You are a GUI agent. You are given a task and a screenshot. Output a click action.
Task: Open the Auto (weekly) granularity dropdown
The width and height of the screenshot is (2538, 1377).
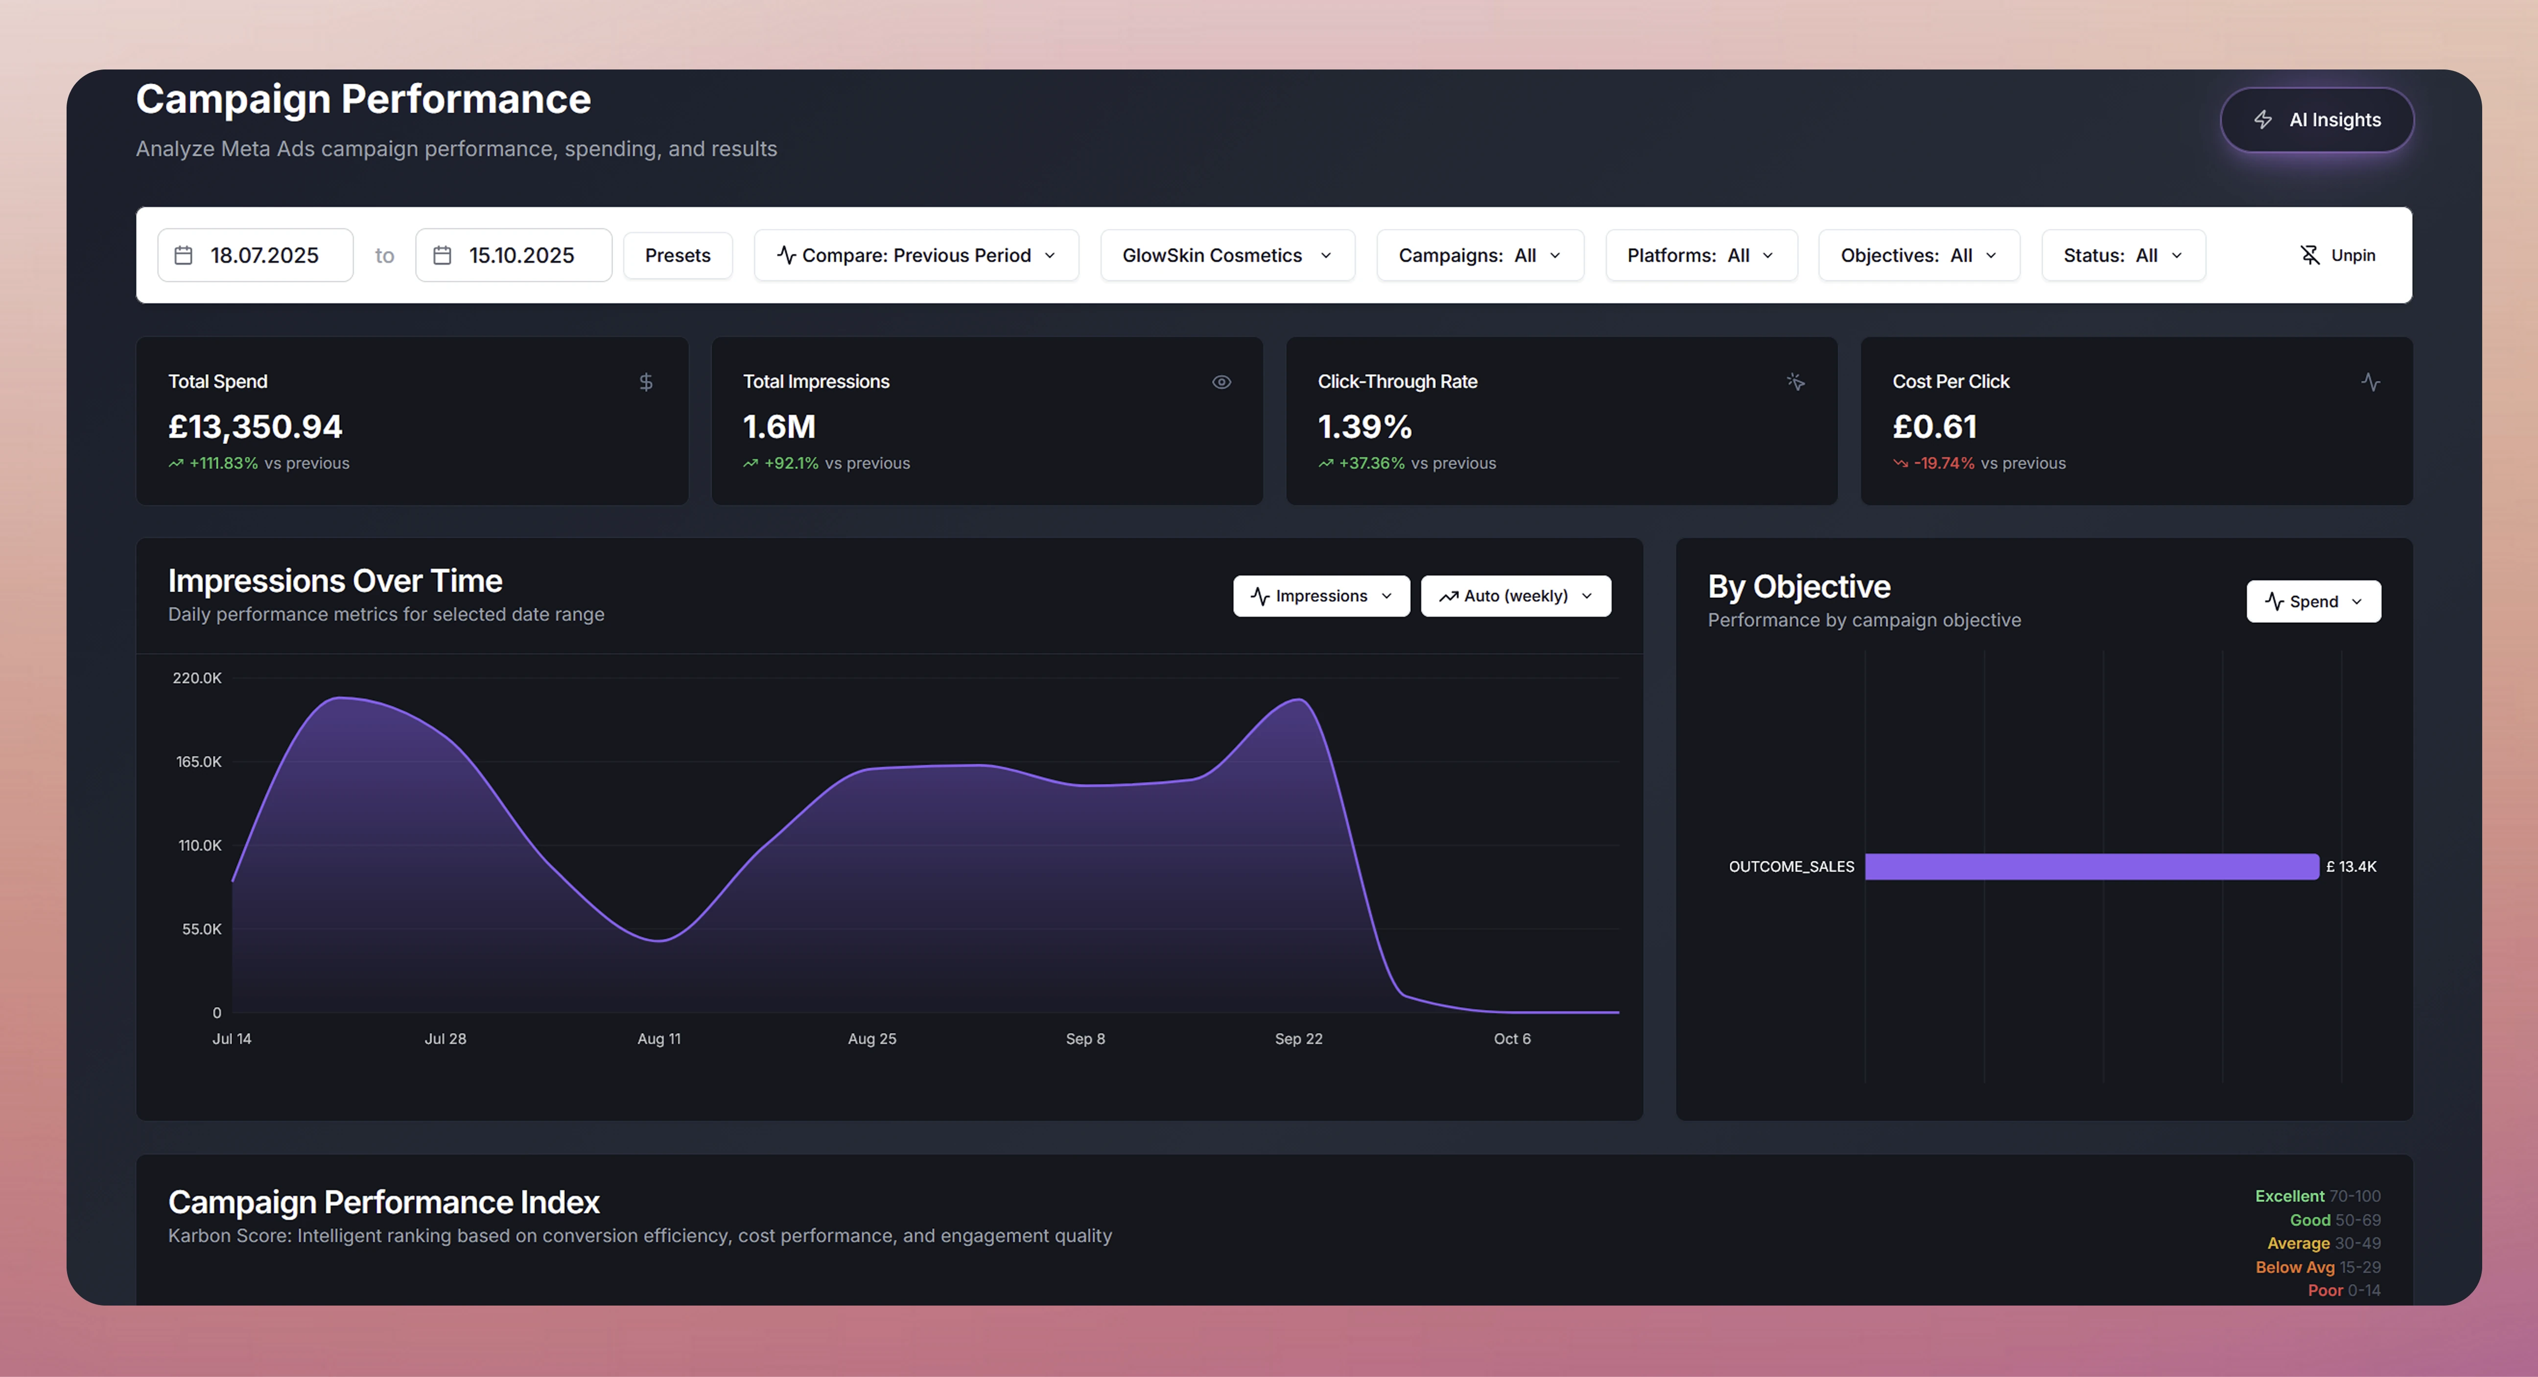pos(1514,596)
